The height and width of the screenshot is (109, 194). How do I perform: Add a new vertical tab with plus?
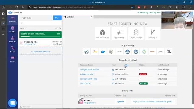(x=3, y=35)
